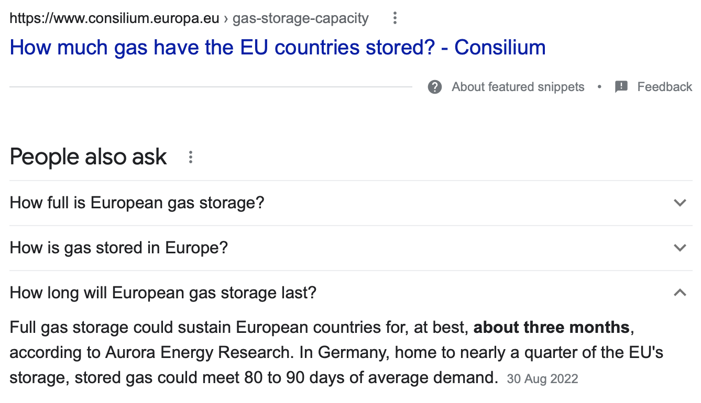Click the 'People also ask' heading
The width and height of the screenshot is (701, 403).
[88, 157]
